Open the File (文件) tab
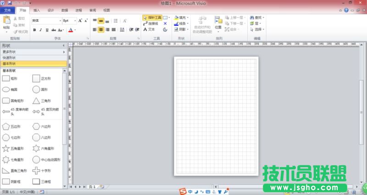 point(7,10)
